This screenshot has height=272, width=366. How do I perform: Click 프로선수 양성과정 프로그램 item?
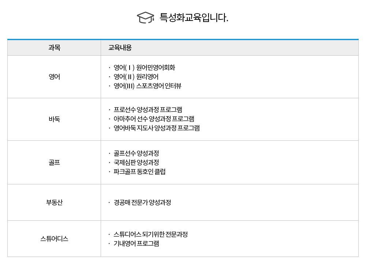(148, 110)
